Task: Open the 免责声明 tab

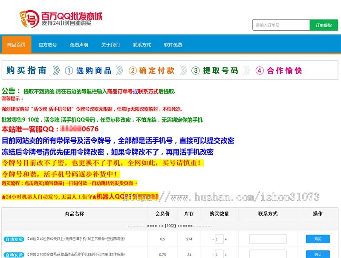Action: point(80,44)
